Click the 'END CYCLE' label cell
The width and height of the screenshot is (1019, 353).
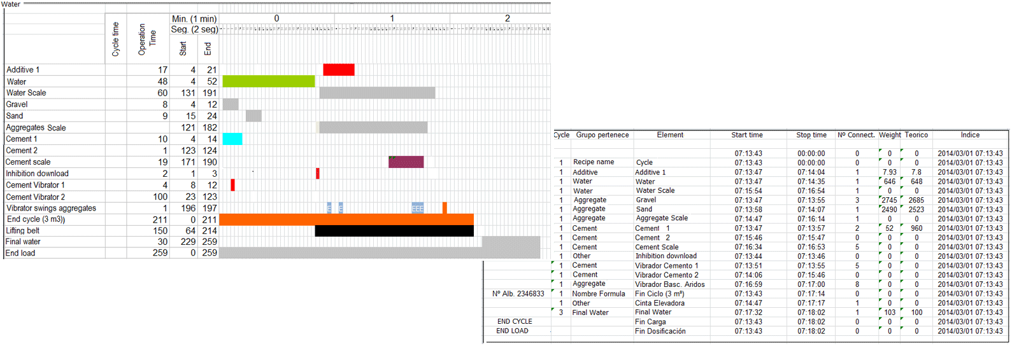(x=515, y=321)
